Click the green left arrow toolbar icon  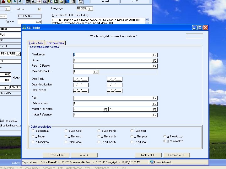[14, 2]
